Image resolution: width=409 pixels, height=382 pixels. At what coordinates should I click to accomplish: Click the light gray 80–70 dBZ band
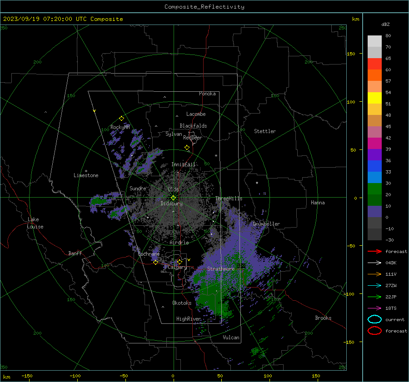click(x=374, y=41)
